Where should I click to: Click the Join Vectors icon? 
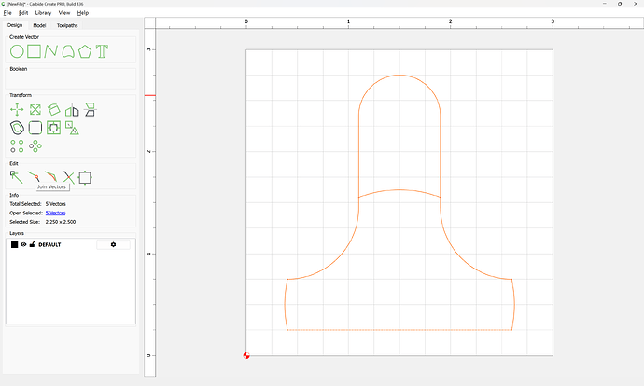(x=34, y=176)
